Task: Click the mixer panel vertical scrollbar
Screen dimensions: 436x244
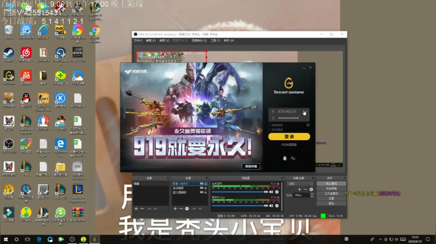Action: (282, 196)
